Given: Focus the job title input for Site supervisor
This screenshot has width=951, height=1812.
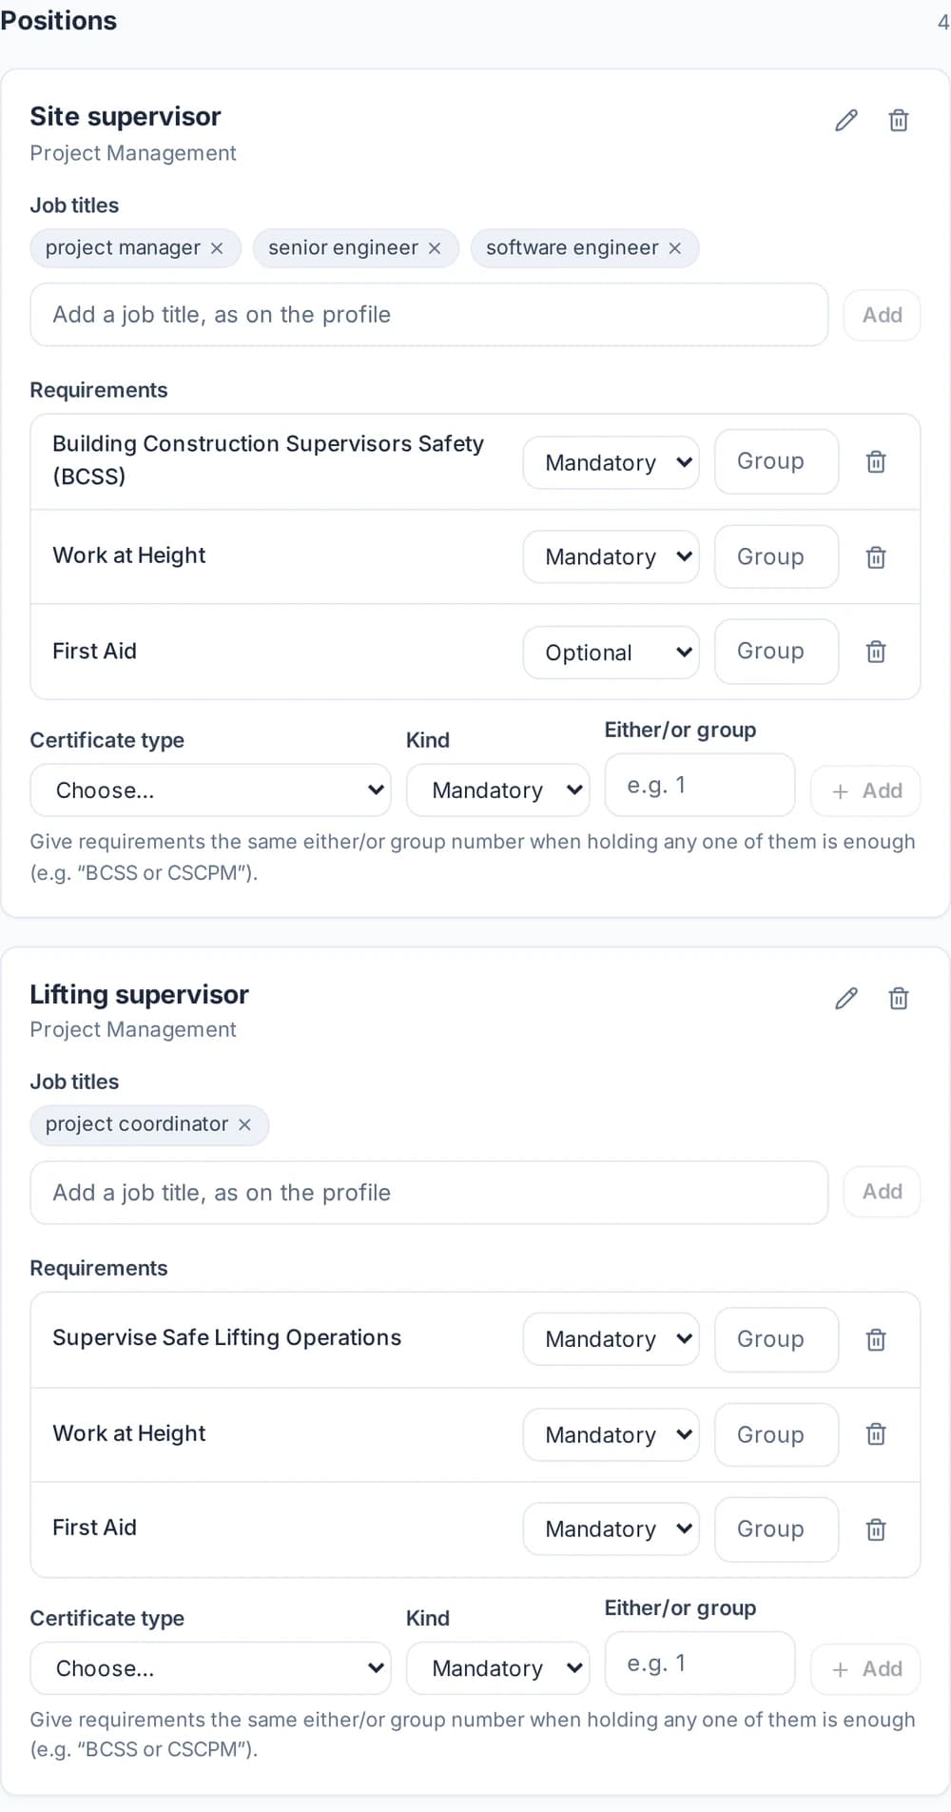Looking at the screenshot, I should click(429, 315).
